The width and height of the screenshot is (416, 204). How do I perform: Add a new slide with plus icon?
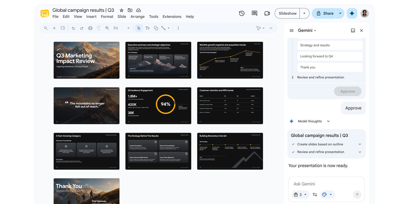click(x=54, y=28)
